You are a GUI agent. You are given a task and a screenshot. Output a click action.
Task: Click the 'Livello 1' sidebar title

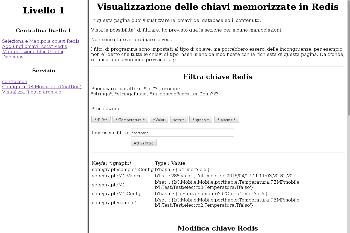(x=44, y=10)
